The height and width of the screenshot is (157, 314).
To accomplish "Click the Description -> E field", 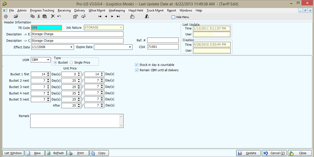I will [x=77, y=34].
